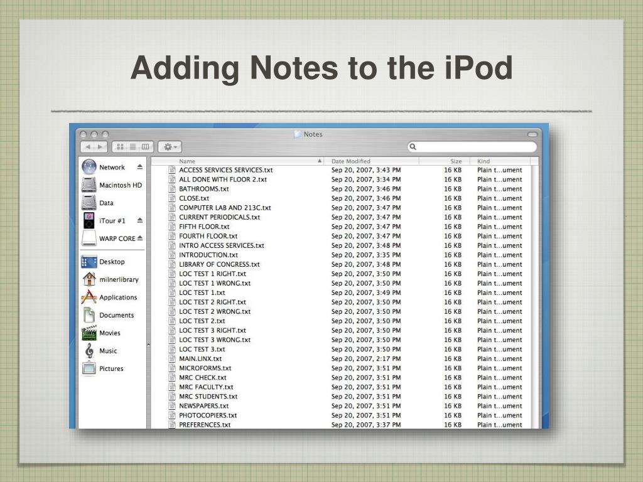Eject the iTour #1 iPod

click(140, 220)
